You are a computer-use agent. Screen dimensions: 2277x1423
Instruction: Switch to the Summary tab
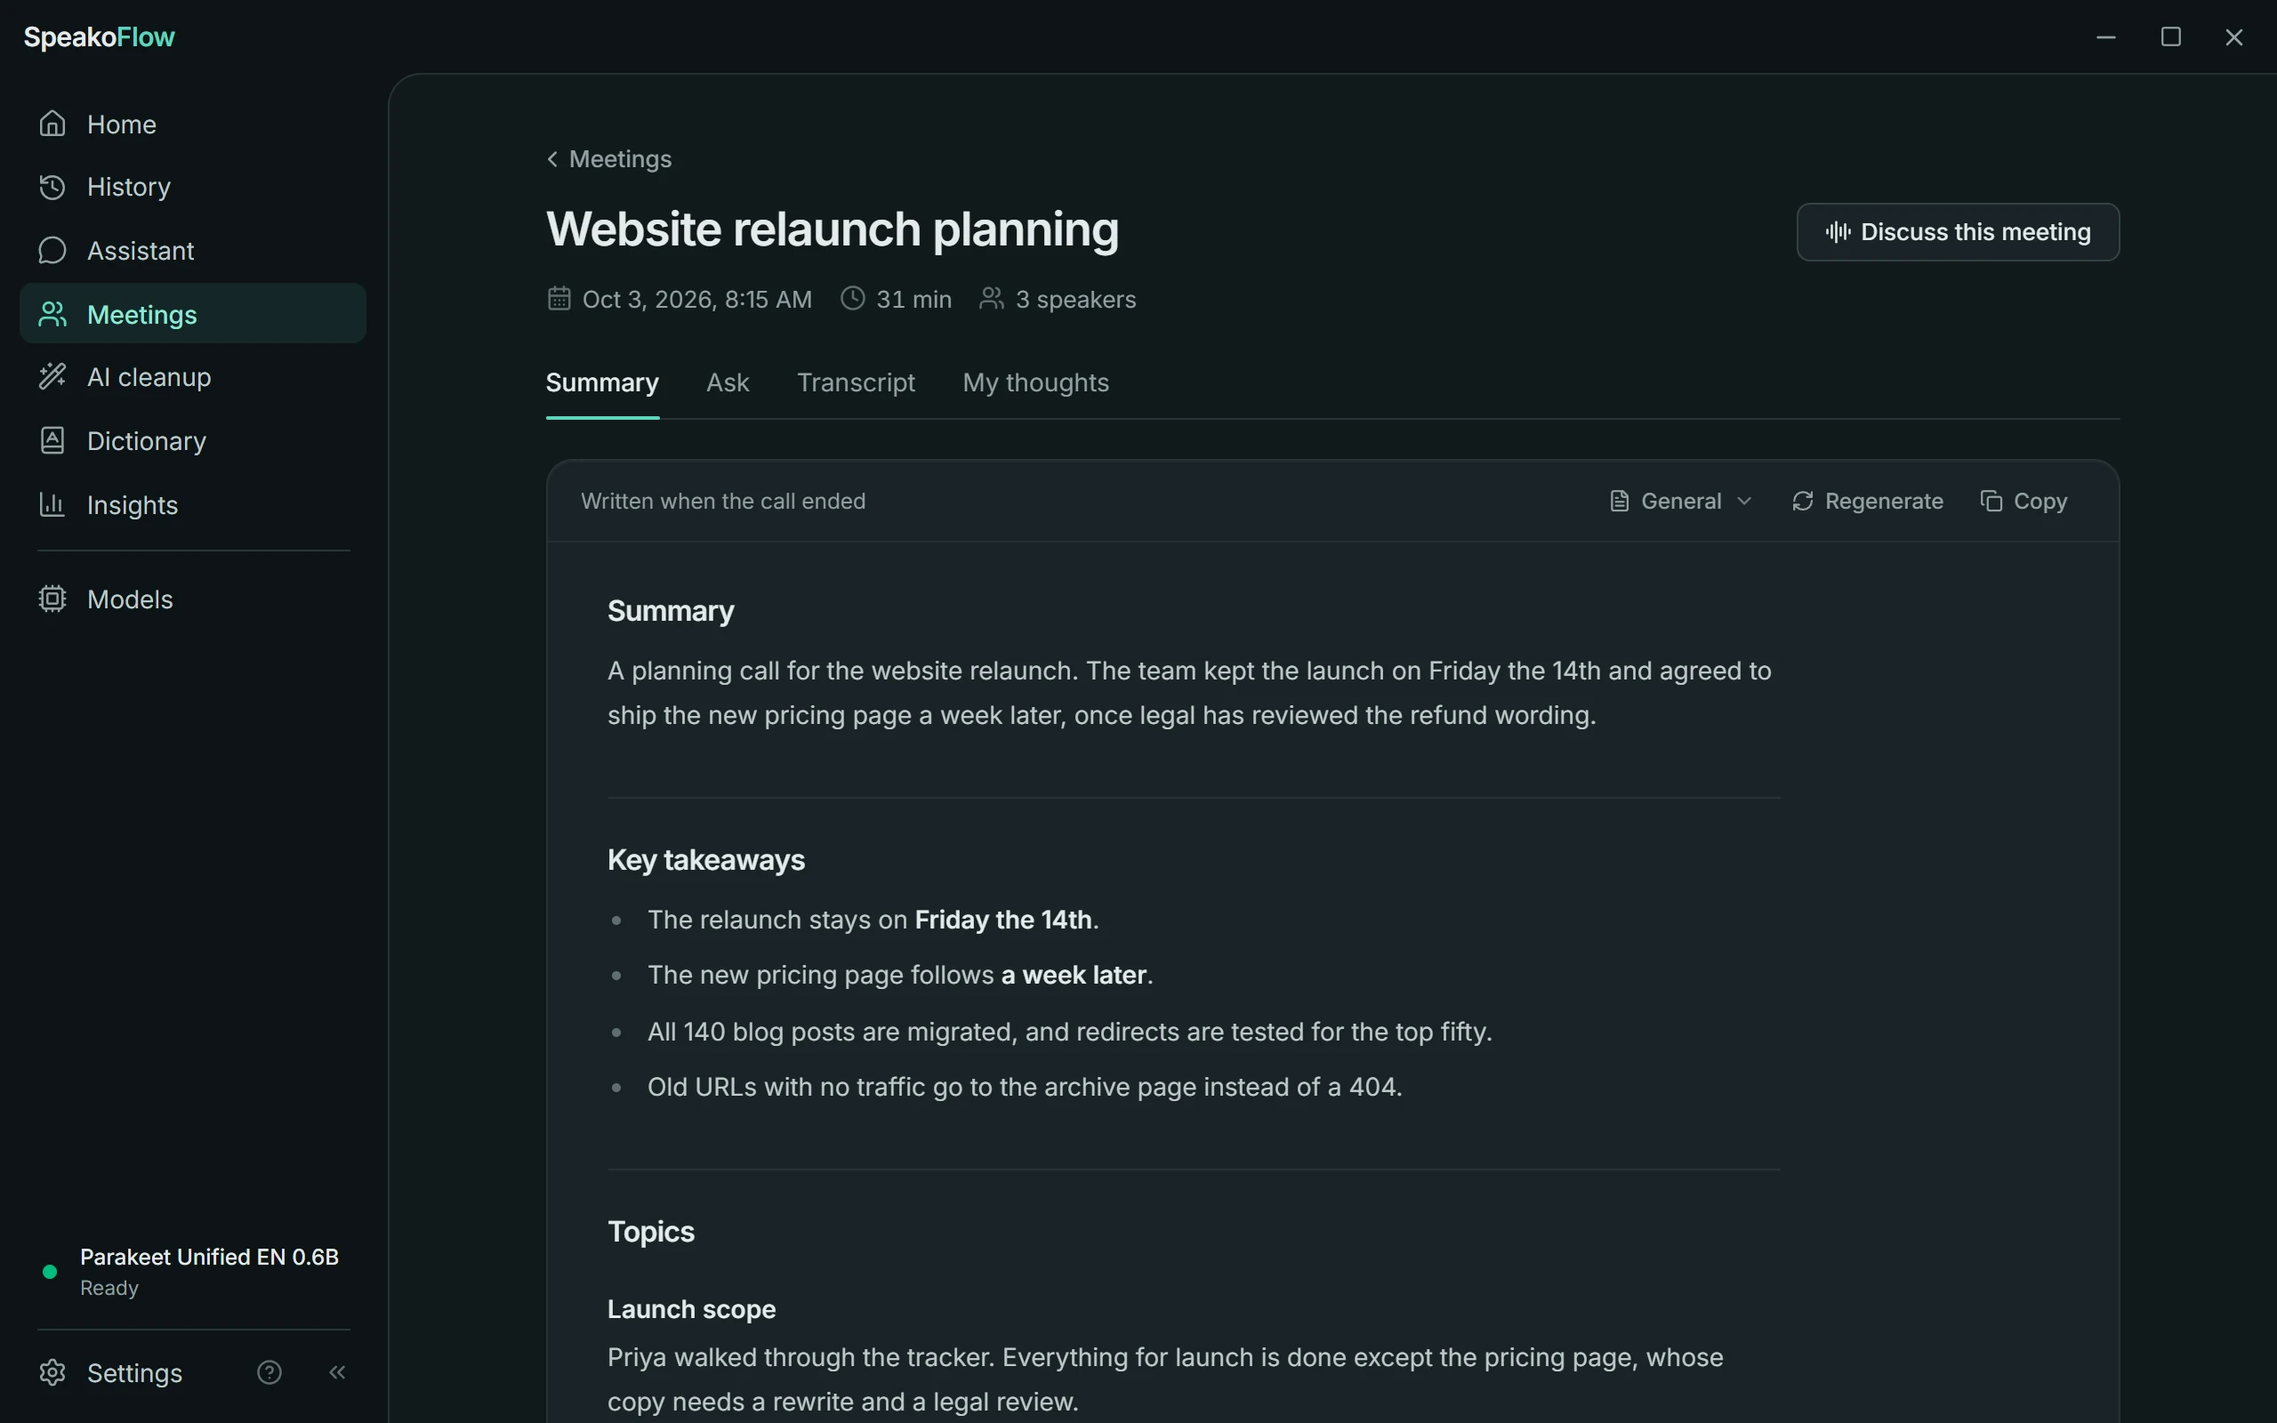click(x=602, y=382)
